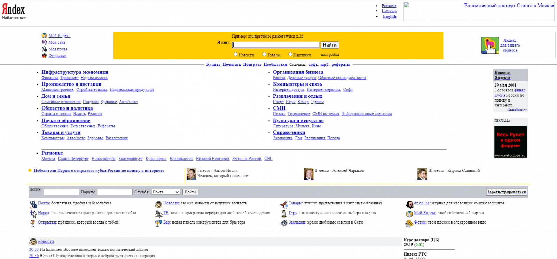Image resolution: width=557 pixels, height=259 pixels.
Task: Click the Зарегистрироваться button
Action: tap(507, 192)
